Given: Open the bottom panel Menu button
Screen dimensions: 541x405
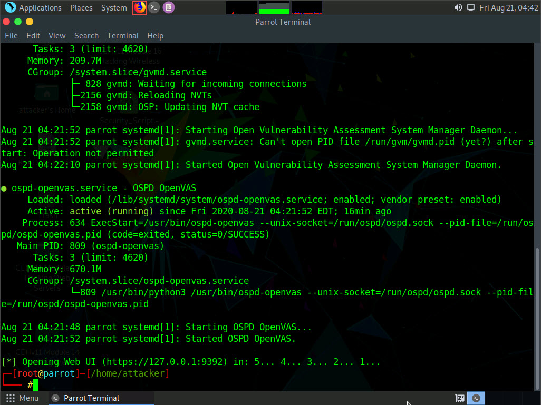Looking at the screenshot, I should 23,398.
